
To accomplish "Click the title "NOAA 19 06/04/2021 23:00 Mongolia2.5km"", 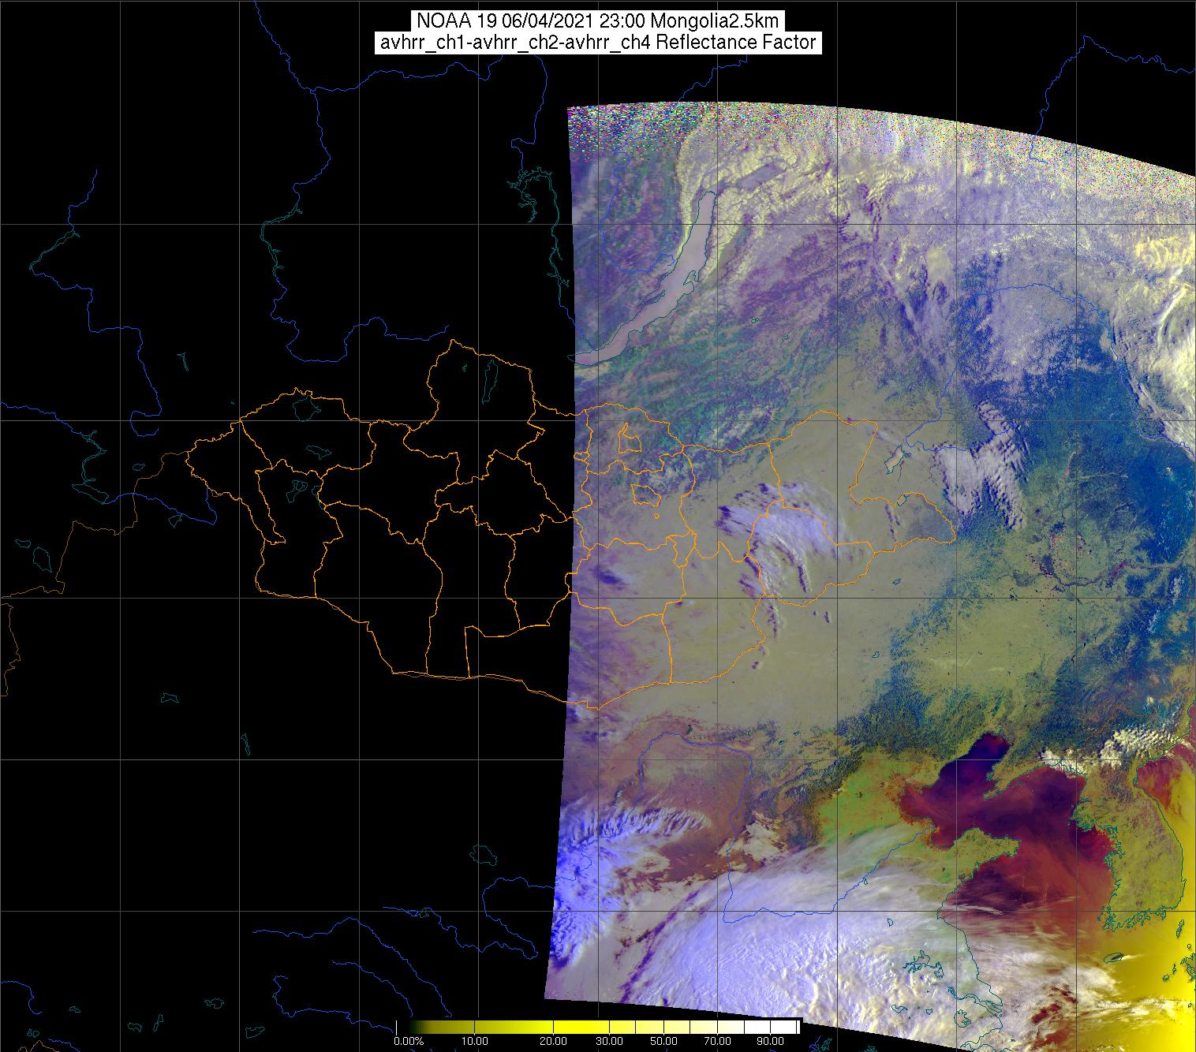I will click(x=597, y=21).
